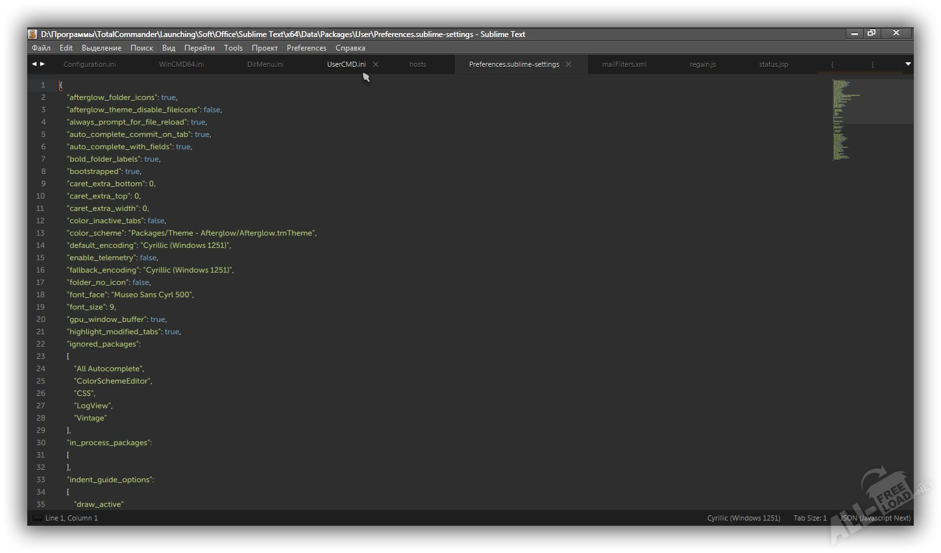Screen dimensions: 941x553
Task: Switch to the hosts tab
Action: point(418,64)
